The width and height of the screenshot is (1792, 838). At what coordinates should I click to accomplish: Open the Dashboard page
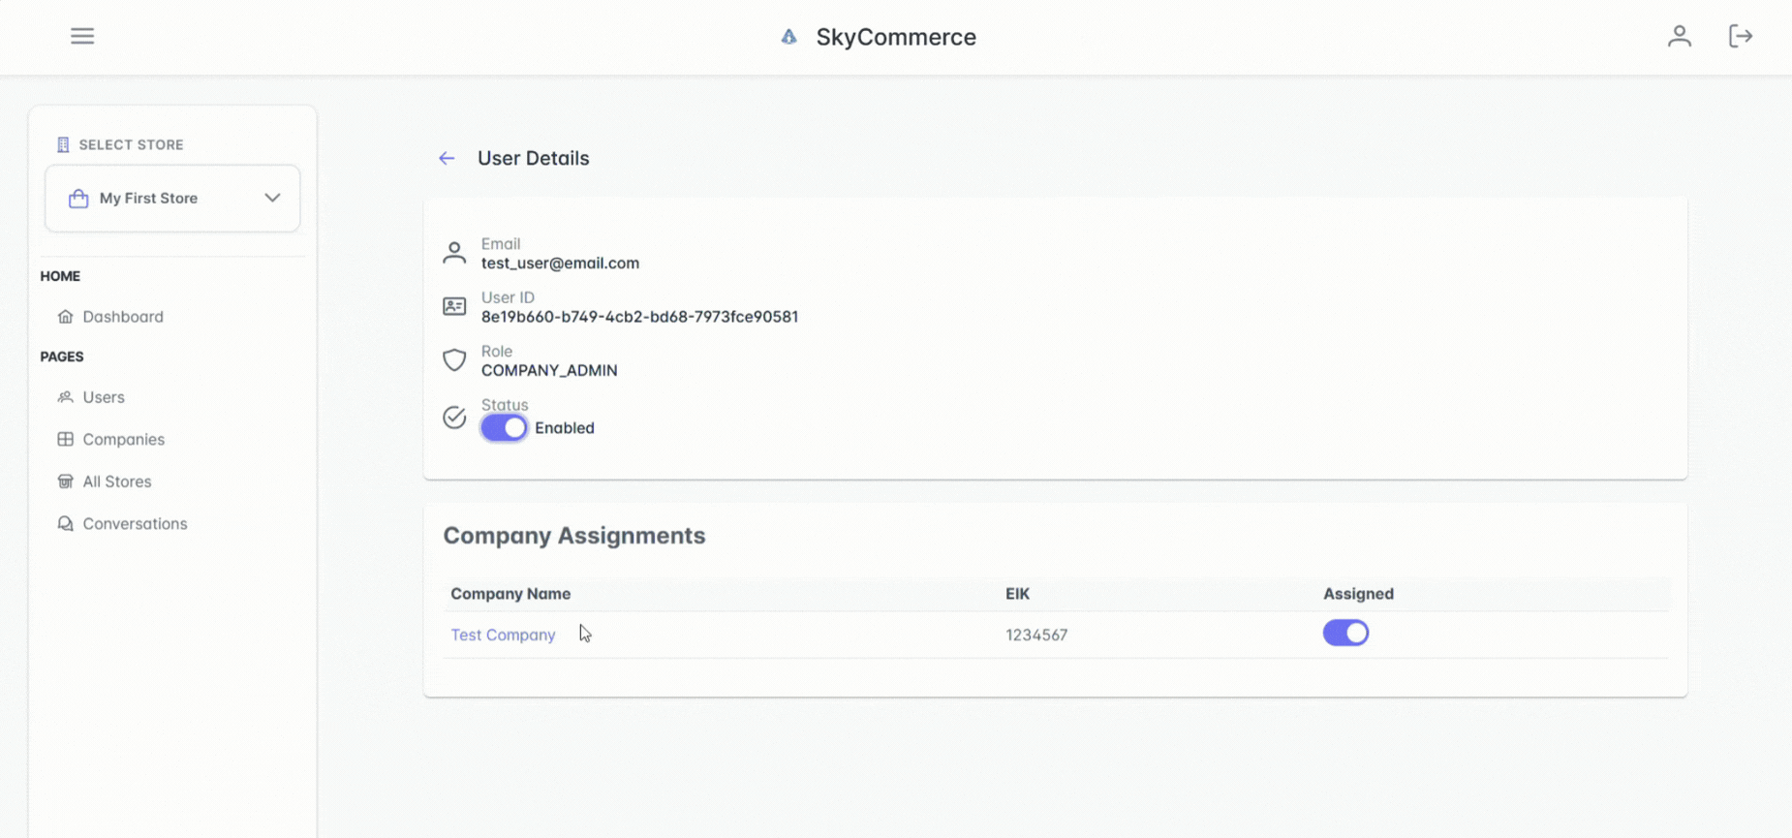(x=123, y=316)
